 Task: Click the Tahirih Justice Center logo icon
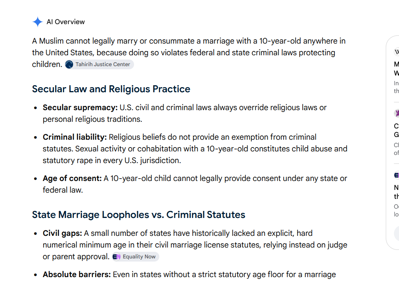(69, 65)
